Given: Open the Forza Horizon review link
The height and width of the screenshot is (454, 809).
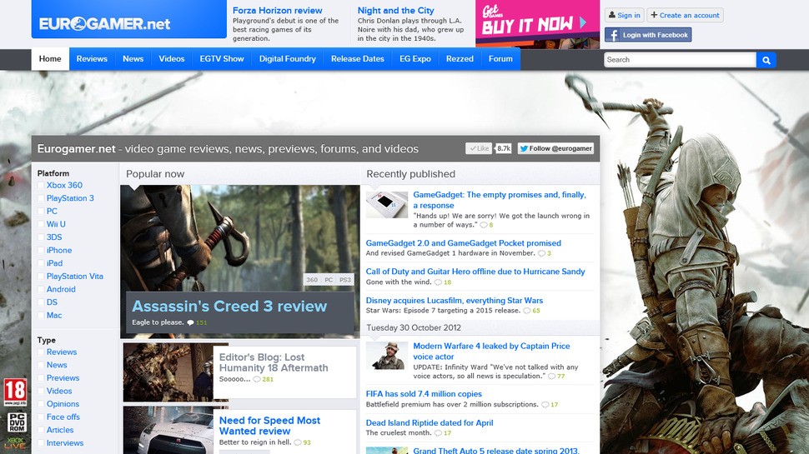Looking at the screenshot, I should tap(277, 11).
